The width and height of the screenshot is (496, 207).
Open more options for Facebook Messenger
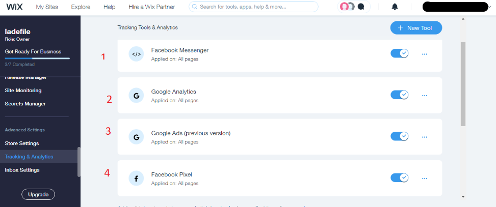click(425, 54)
